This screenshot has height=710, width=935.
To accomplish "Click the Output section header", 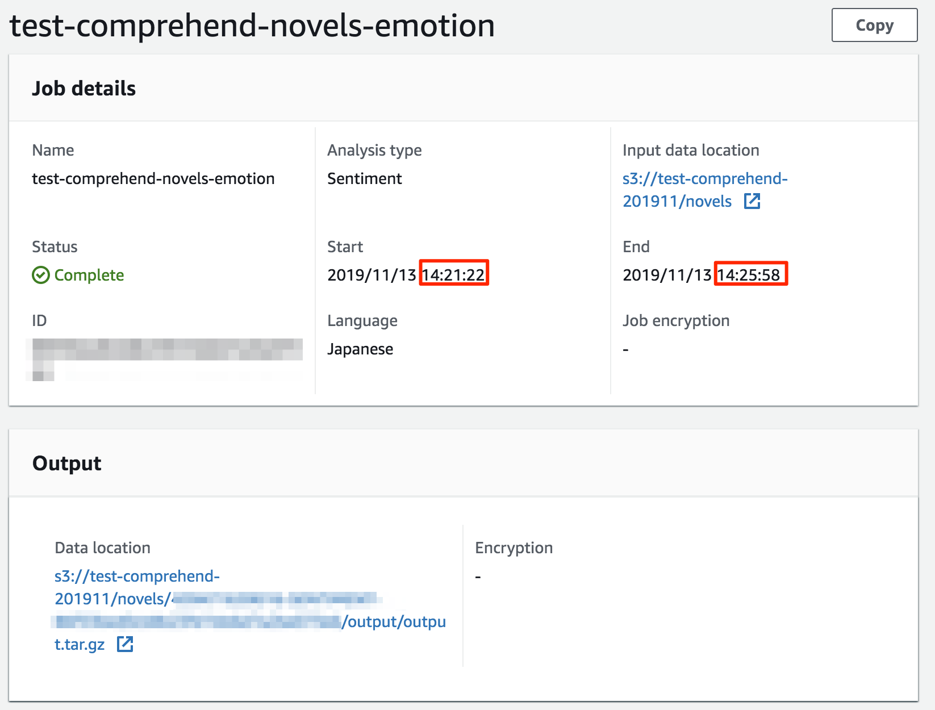I will 67,463.
